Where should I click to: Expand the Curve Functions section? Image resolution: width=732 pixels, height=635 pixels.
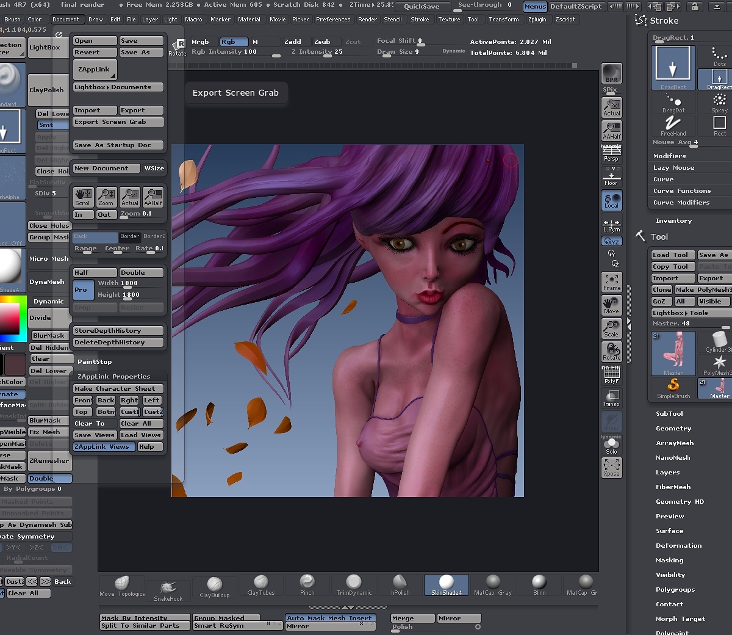(682, 191)
